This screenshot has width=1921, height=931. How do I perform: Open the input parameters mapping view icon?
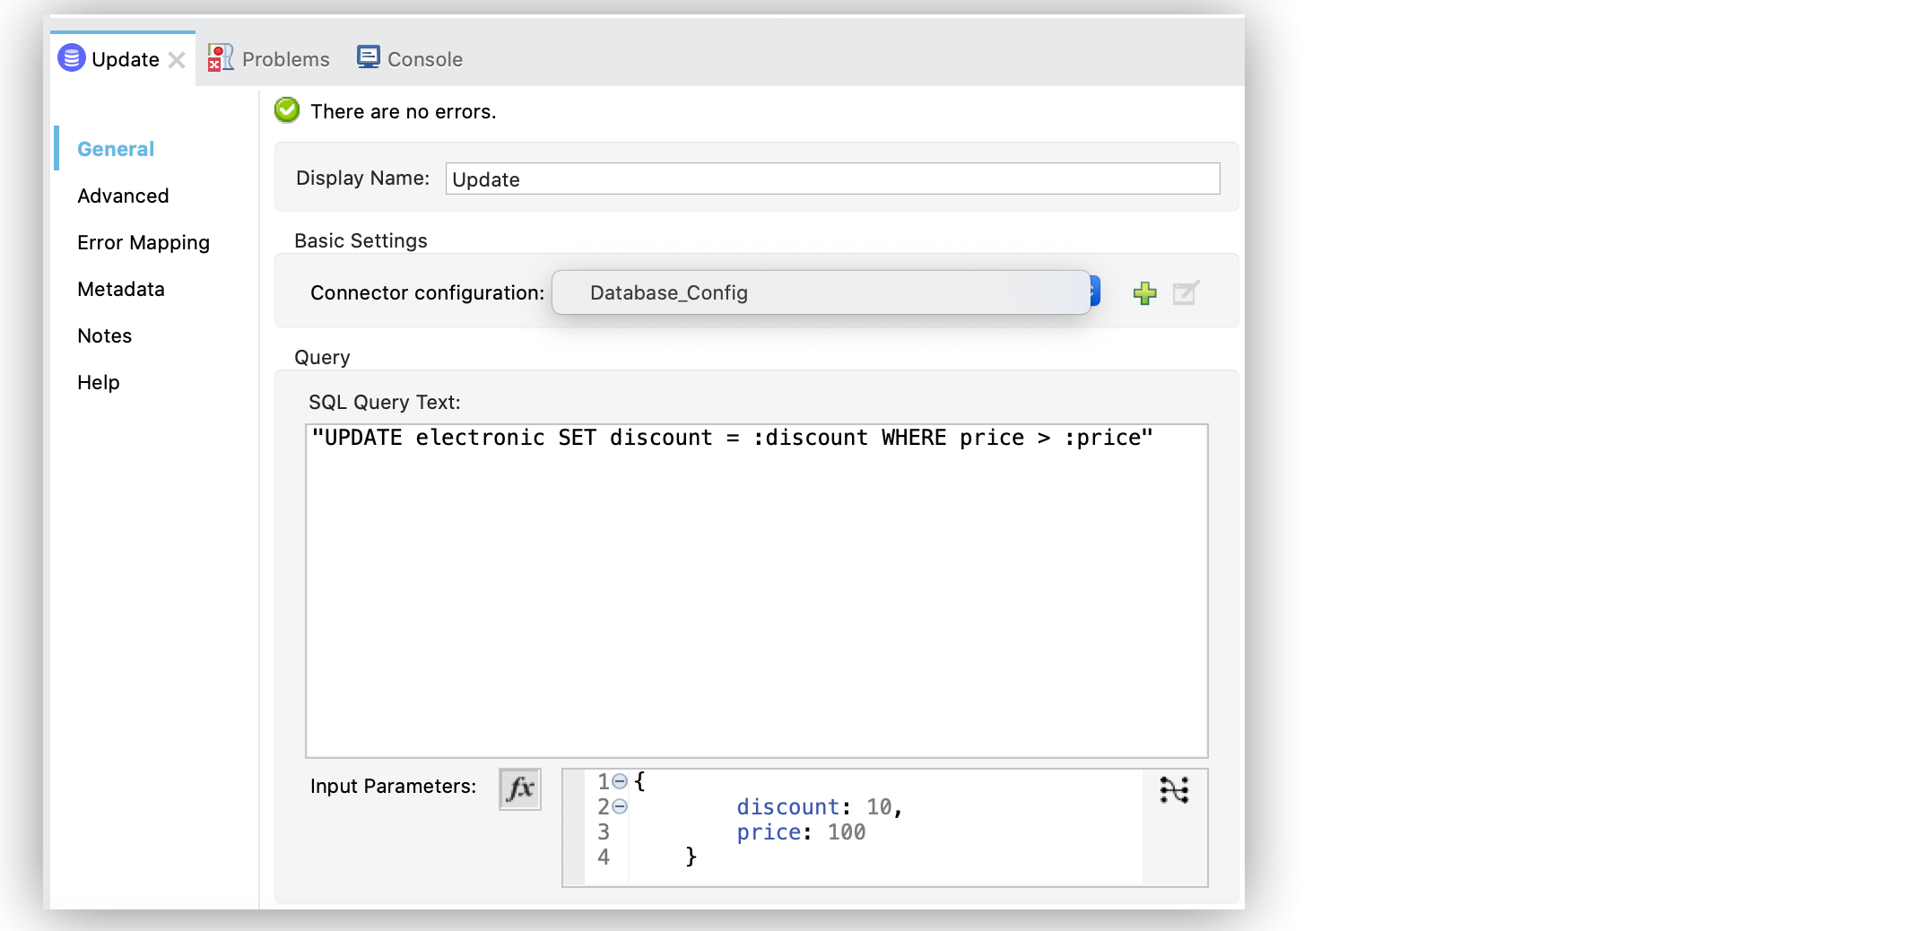point(1173,790)
